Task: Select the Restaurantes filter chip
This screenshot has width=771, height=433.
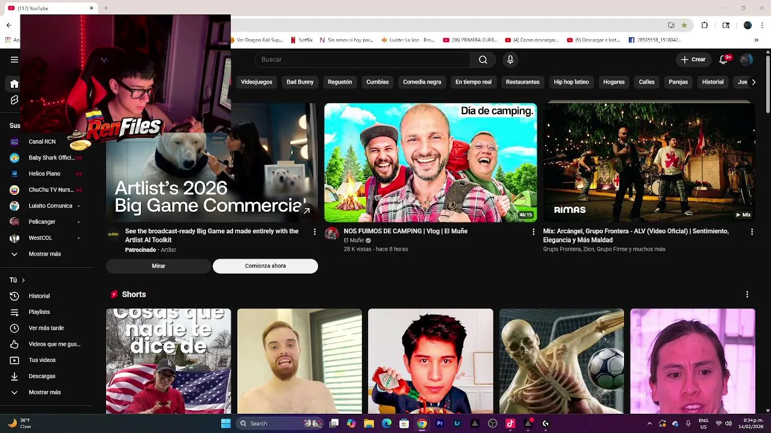Action: click(x=523, y=82)
